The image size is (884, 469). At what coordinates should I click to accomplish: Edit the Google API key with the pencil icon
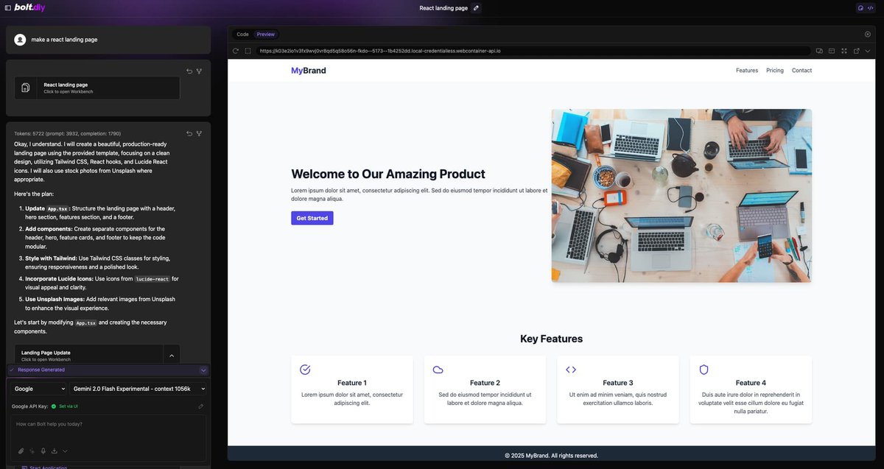click(x=201, y=406)
